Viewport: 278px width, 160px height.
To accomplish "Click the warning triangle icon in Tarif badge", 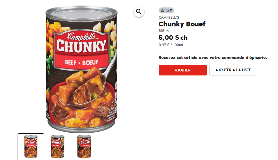I will 162,10.
